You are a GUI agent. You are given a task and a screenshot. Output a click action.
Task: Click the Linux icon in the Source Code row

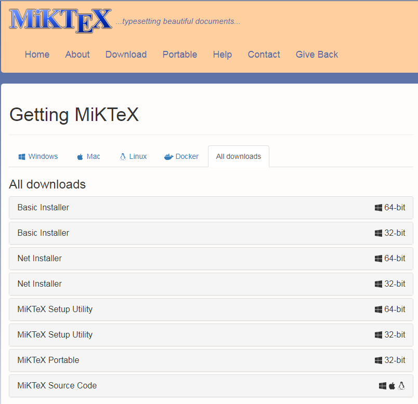tap(400, 386)
